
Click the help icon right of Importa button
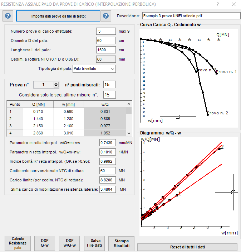[106, 16]
